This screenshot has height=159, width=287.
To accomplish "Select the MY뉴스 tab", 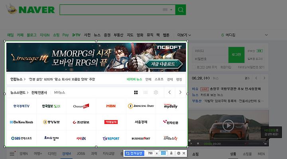I will [59, 93].
